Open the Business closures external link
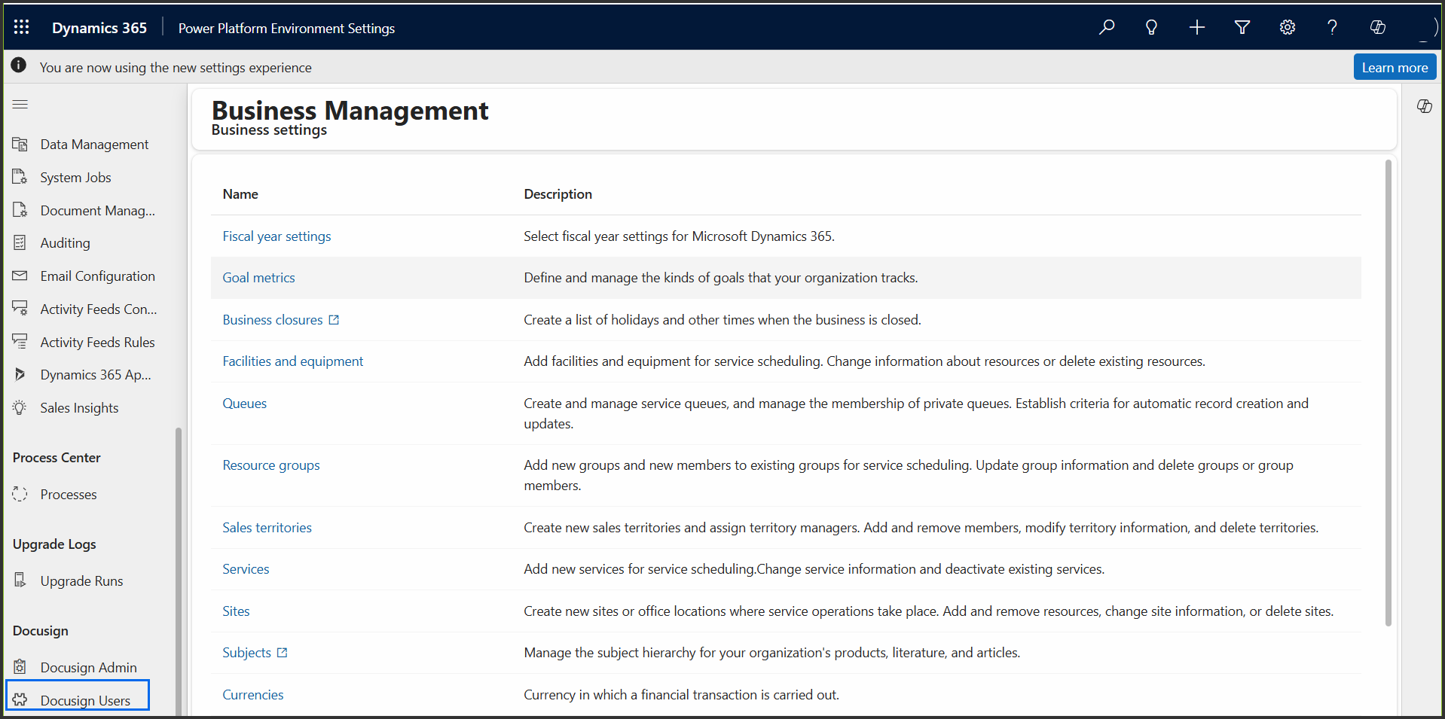Screen dimensions: 1445x719 334,319
